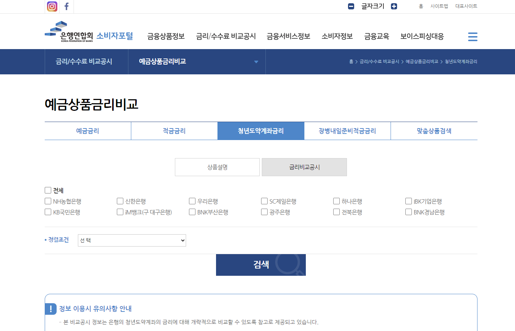The width and height of the screenshot is (515, 331).
Task: Open the 금융상품정보 menu
Action: click(166, 36)
